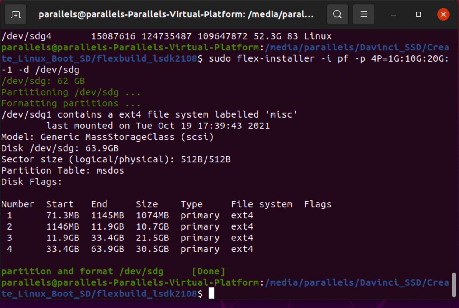Click the 'Disk /dev/sdg: 63.9GB' line
The height and width of the screenshot is (308, 459).
[60, 148]
